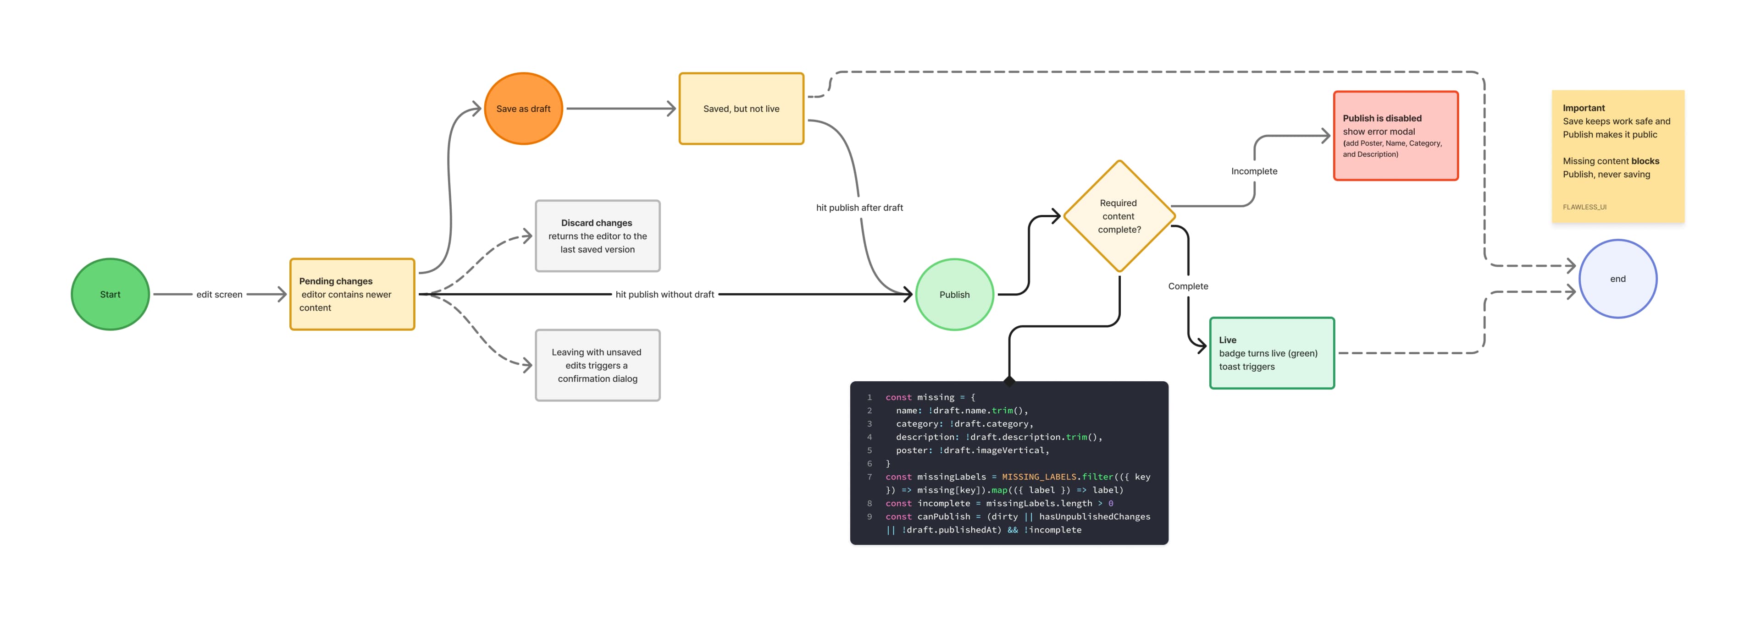
Task: Select the green Publish circle node
Action: [x=954, y=294]
